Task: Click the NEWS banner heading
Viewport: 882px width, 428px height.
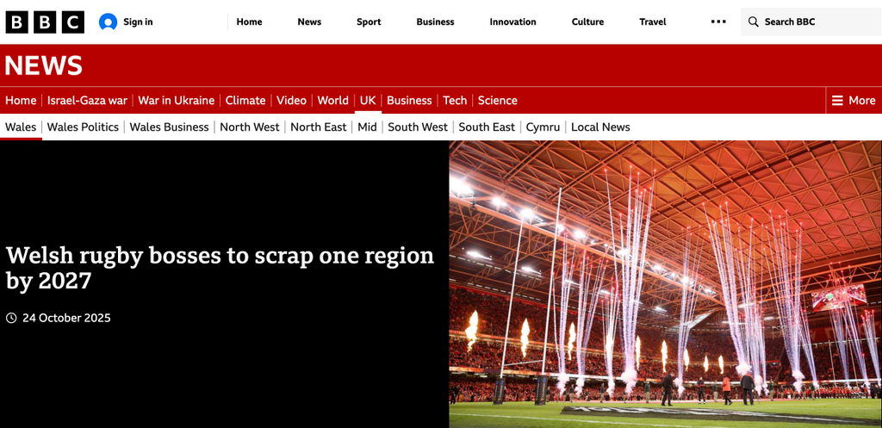Action: click(43, 65)
